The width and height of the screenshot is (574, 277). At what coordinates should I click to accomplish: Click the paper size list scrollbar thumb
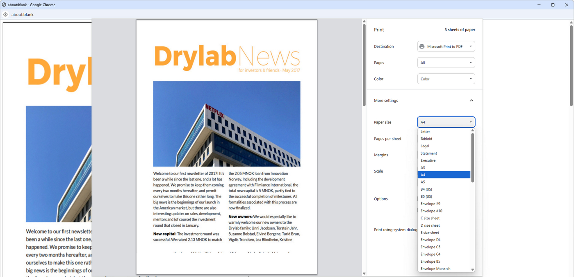pos(473,158)
